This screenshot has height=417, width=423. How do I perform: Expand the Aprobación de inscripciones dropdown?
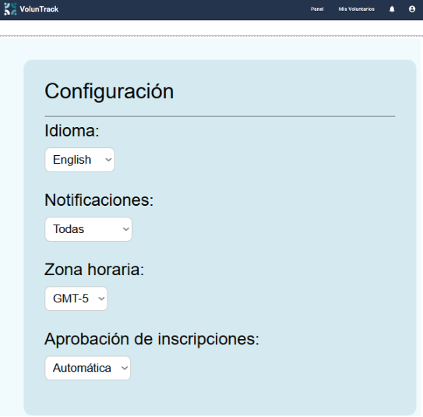tap(88, 368)
